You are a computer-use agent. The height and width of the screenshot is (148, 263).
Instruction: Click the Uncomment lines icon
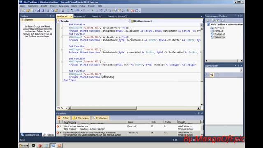pos(72,11)
